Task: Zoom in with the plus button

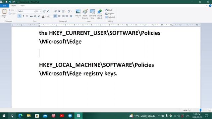Action: [210, 110]
